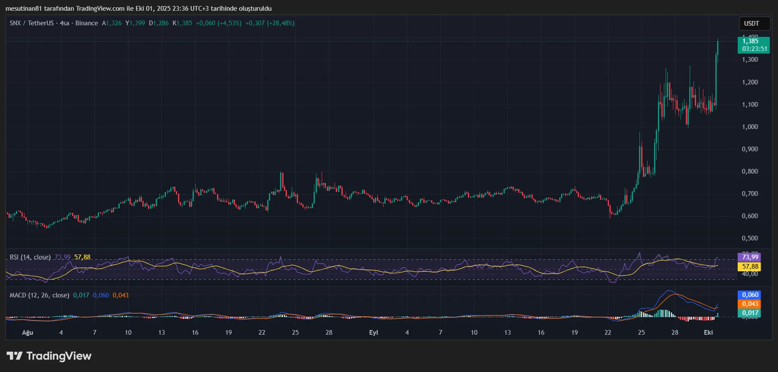Click the +0,307 (+28,48%) change value
The image size is (778, 372).
click(x=270, y=23)
